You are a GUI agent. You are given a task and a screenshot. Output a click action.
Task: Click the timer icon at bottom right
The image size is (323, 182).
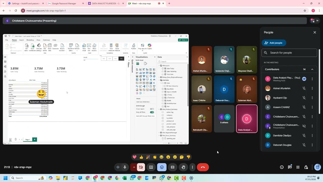(318, 167)
